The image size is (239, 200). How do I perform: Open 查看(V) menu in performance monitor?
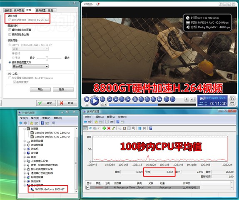click(111, 117)
